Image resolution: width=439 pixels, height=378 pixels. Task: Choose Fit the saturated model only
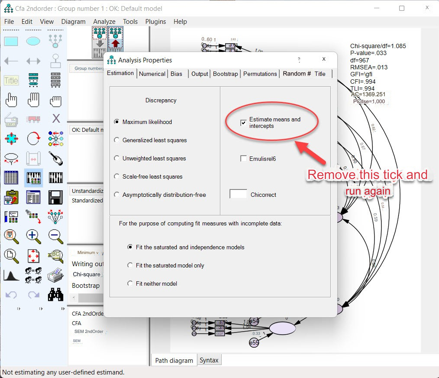[x=130, y=265]
